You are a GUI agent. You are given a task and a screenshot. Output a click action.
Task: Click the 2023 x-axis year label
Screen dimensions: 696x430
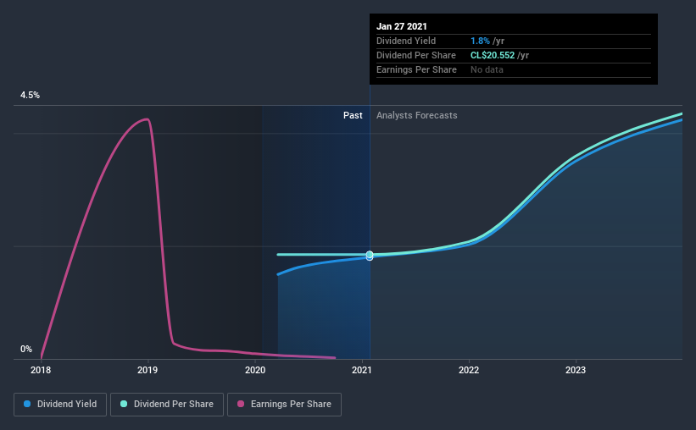(576, 370)
